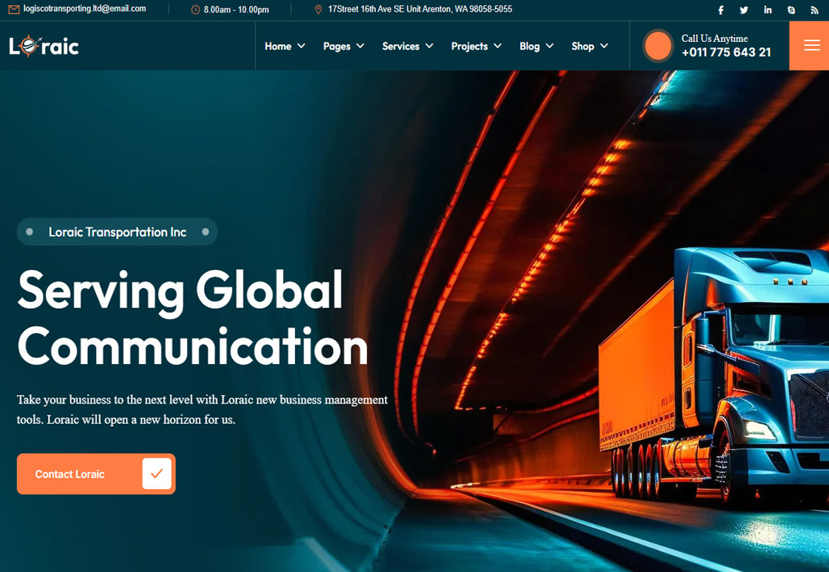Click the location pin icon by address
829x572 pixels.
coord(318,10)
